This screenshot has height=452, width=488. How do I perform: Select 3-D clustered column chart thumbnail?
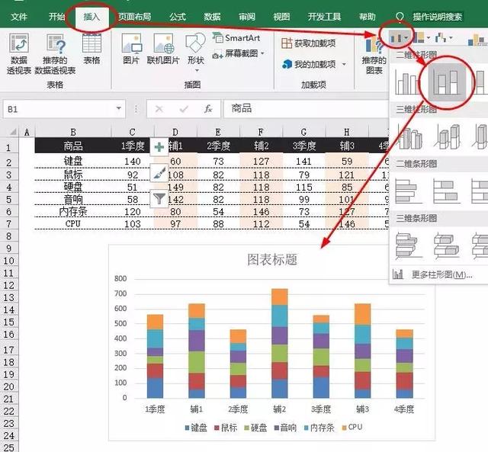point(409,136)
